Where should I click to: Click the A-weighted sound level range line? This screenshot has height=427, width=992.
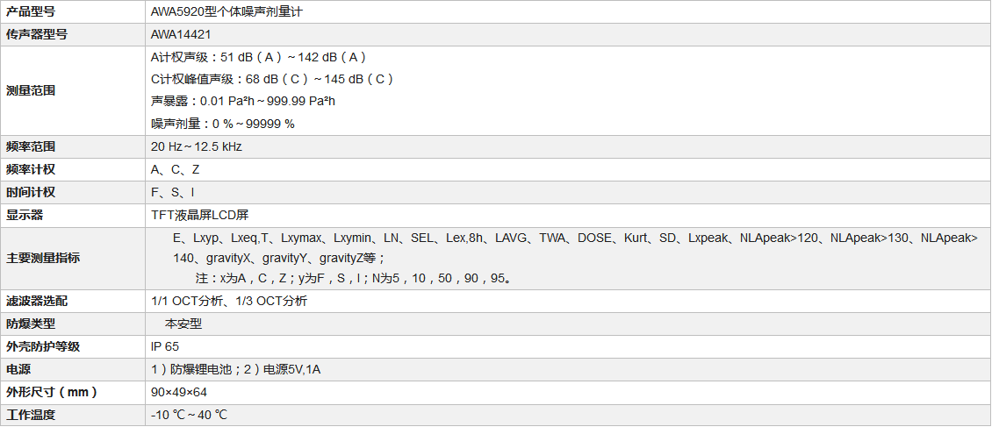point(258,57)
